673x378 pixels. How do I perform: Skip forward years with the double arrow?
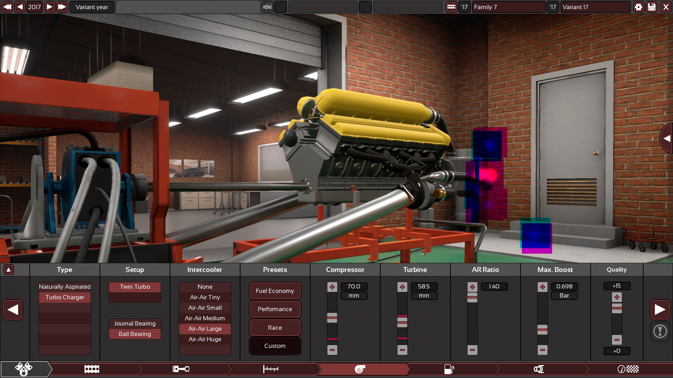62,7
